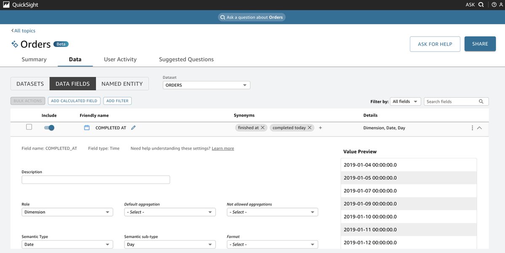Image resolution: width=505 pixels, height=253 pixels.
Task: Click the Friendly name column header
Action: 94,115
